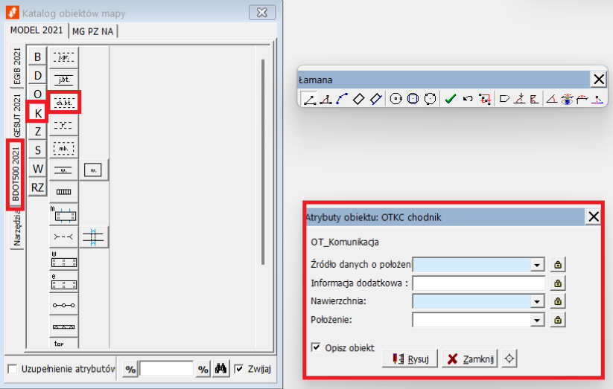This screenshot has width=613, height=389.
Task: Click the crosshair icon next to Zamknij
Action: [509, 359]
